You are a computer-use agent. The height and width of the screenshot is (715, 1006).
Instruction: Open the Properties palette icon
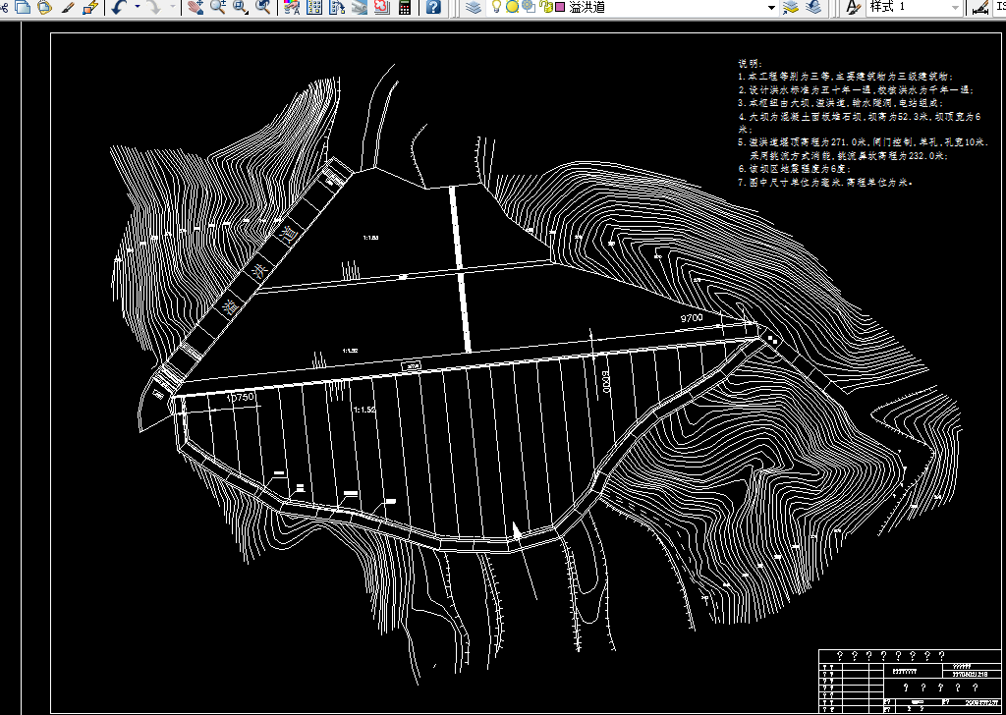point(291,7)
